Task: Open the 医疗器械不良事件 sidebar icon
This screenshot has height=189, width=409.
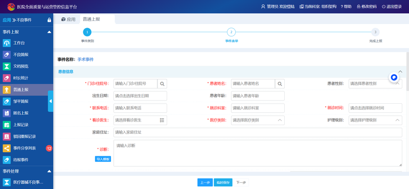Action: 7,182
